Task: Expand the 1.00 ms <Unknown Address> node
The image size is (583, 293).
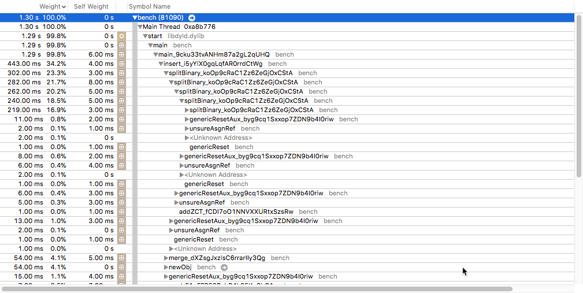Action: (171, 249)
